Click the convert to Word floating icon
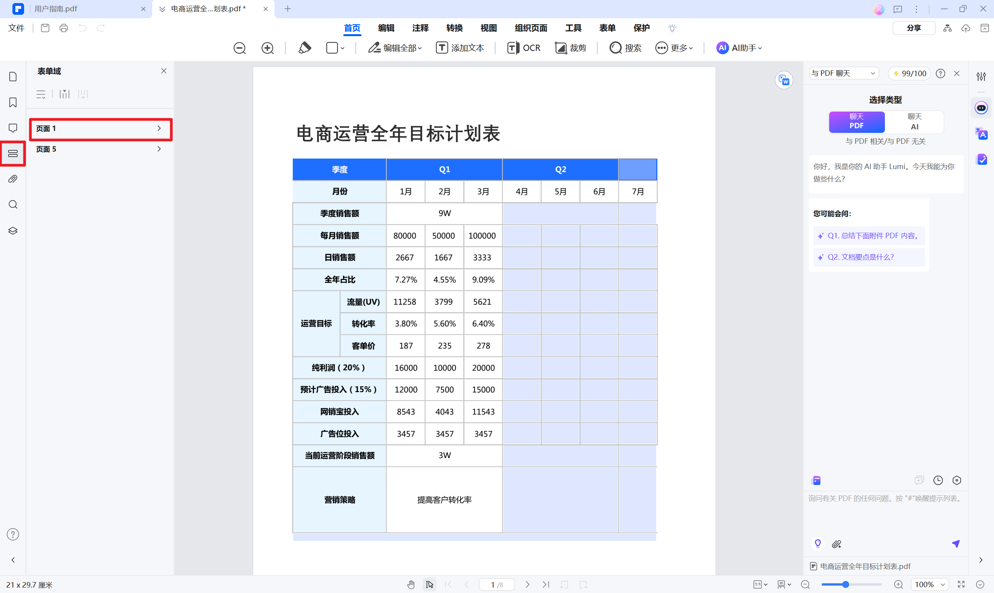This screenshot has height=593, width=994. coord(784,80)
